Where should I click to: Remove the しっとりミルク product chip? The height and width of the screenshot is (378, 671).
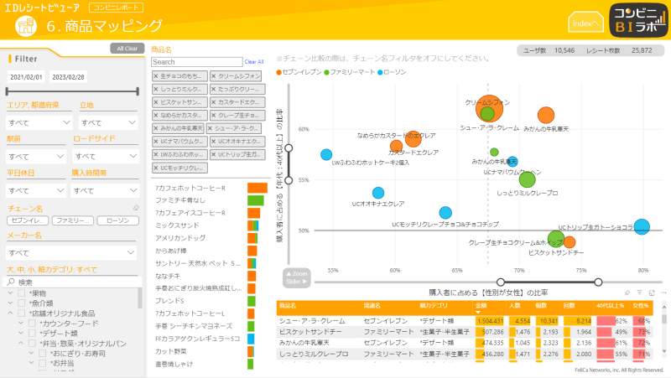pyautogui.click(x=156, y=90)
